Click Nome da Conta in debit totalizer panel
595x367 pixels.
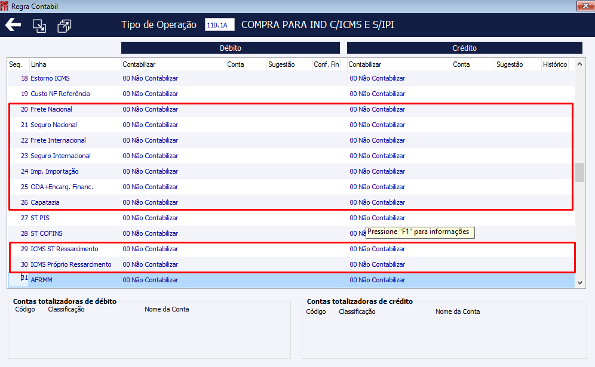point(167,309)
